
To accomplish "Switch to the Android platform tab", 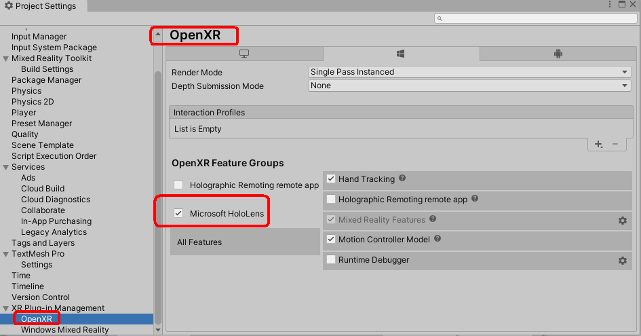I will pyautogui.click(x=558, y=54).
